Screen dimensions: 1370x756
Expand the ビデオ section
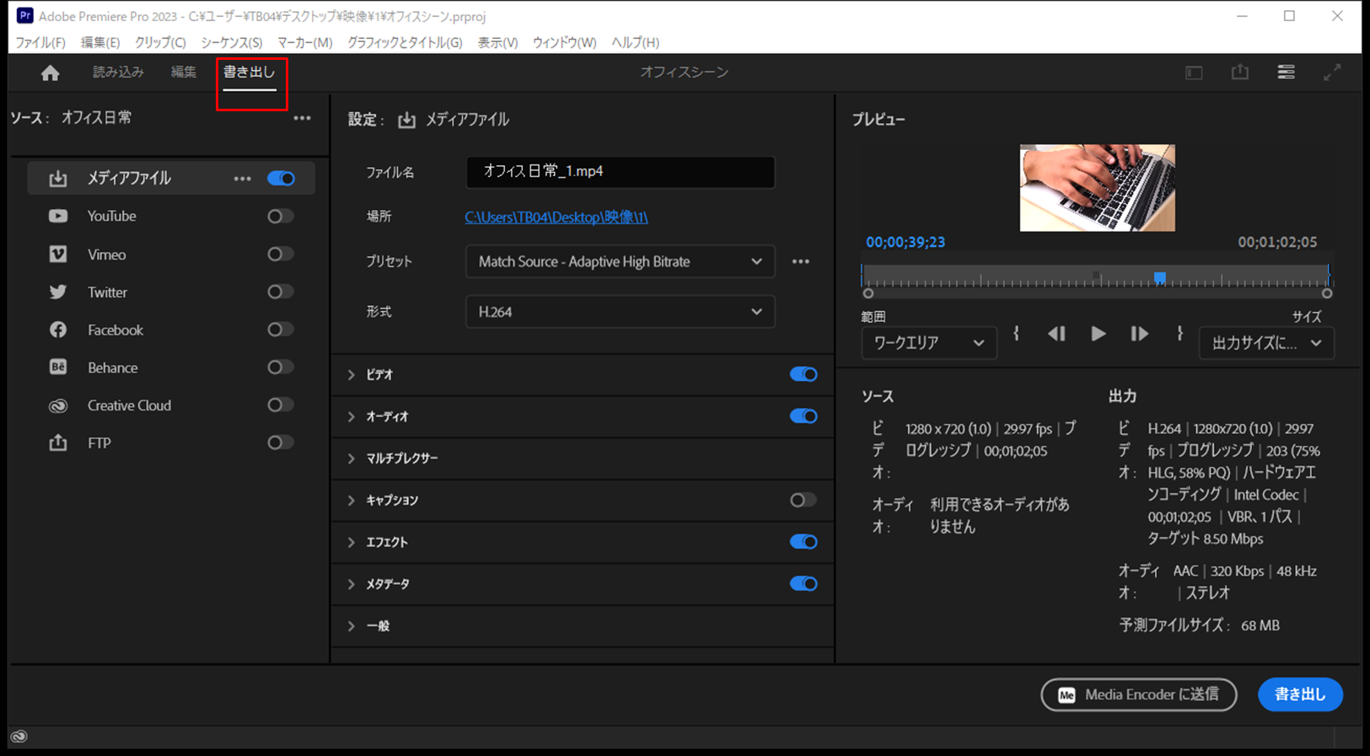pyautogui.click(x=352, y=375)
